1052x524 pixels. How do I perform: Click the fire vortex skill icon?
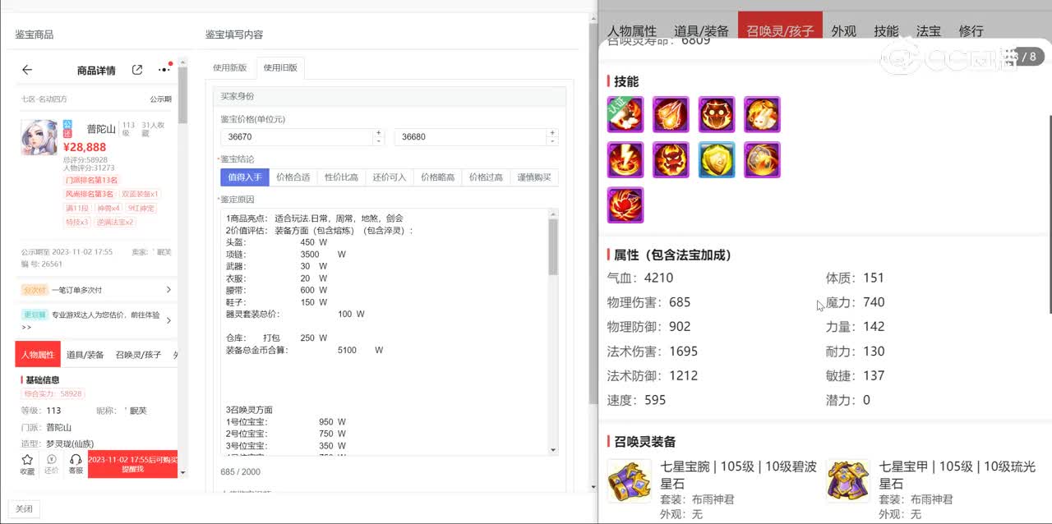point(762,159)
